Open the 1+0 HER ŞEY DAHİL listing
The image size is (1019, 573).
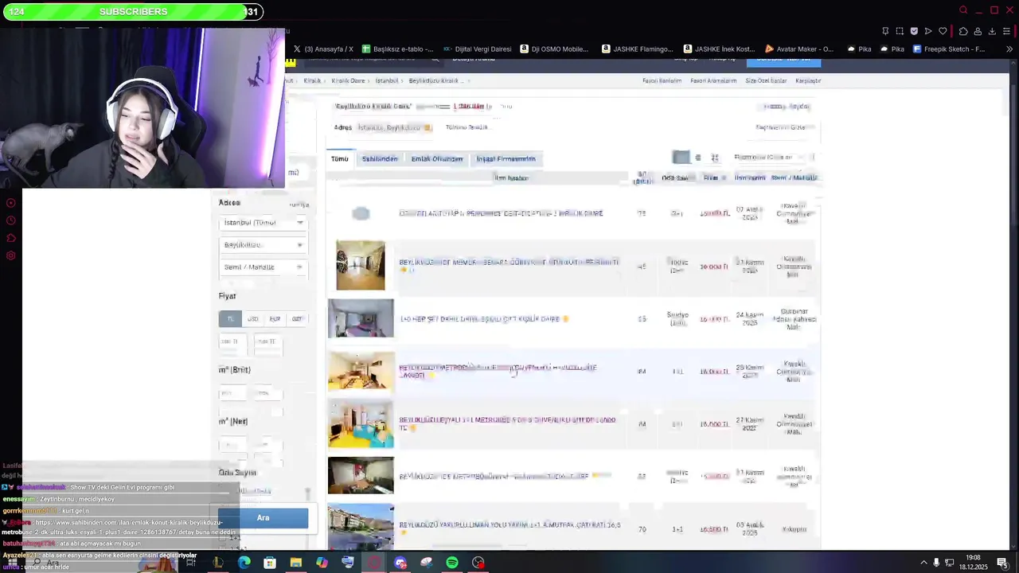pyautogui.click(x=484, y=319)
